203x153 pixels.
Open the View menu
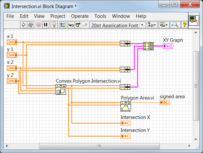tap(39, 16)
